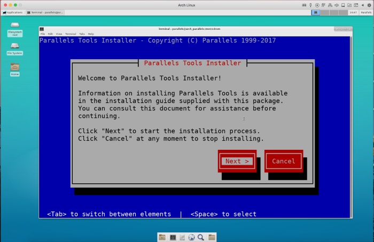Click the USB connector icon in title bar

pyautogui.click(x=310, y=5)
